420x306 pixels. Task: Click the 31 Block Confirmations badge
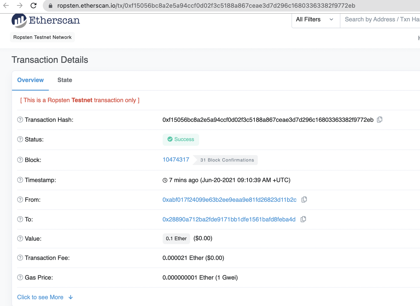(226, 160)
